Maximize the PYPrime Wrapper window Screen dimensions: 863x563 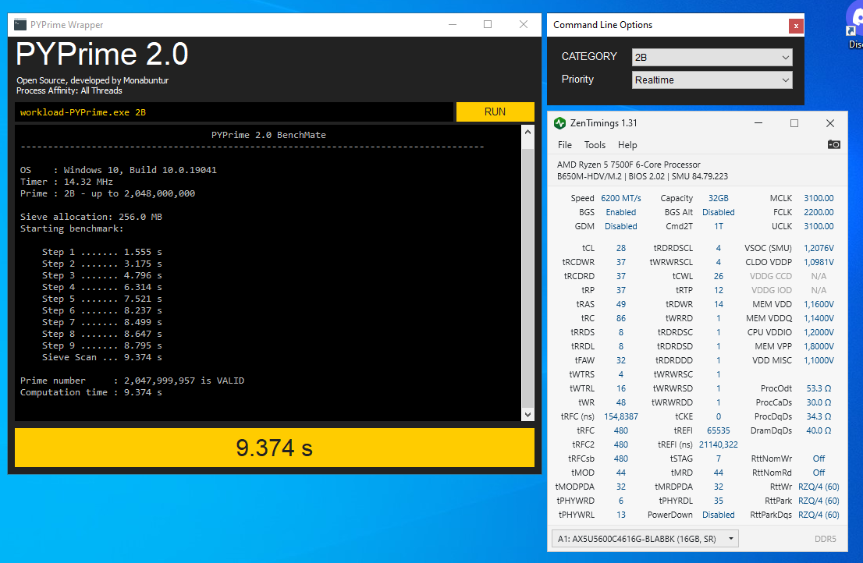(488, 25)
